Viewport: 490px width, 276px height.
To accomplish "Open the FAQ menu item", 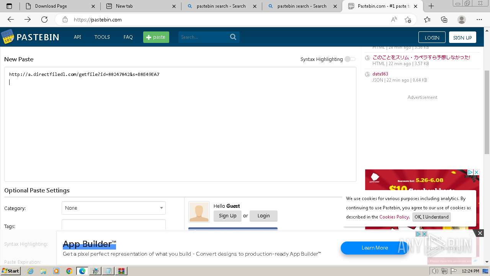I will (x=128, y=37).
